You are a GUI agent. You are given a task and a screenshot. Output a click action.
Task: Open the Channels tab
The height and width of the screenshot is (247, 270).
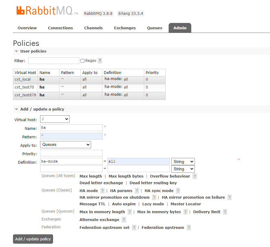tap(93, 28)
